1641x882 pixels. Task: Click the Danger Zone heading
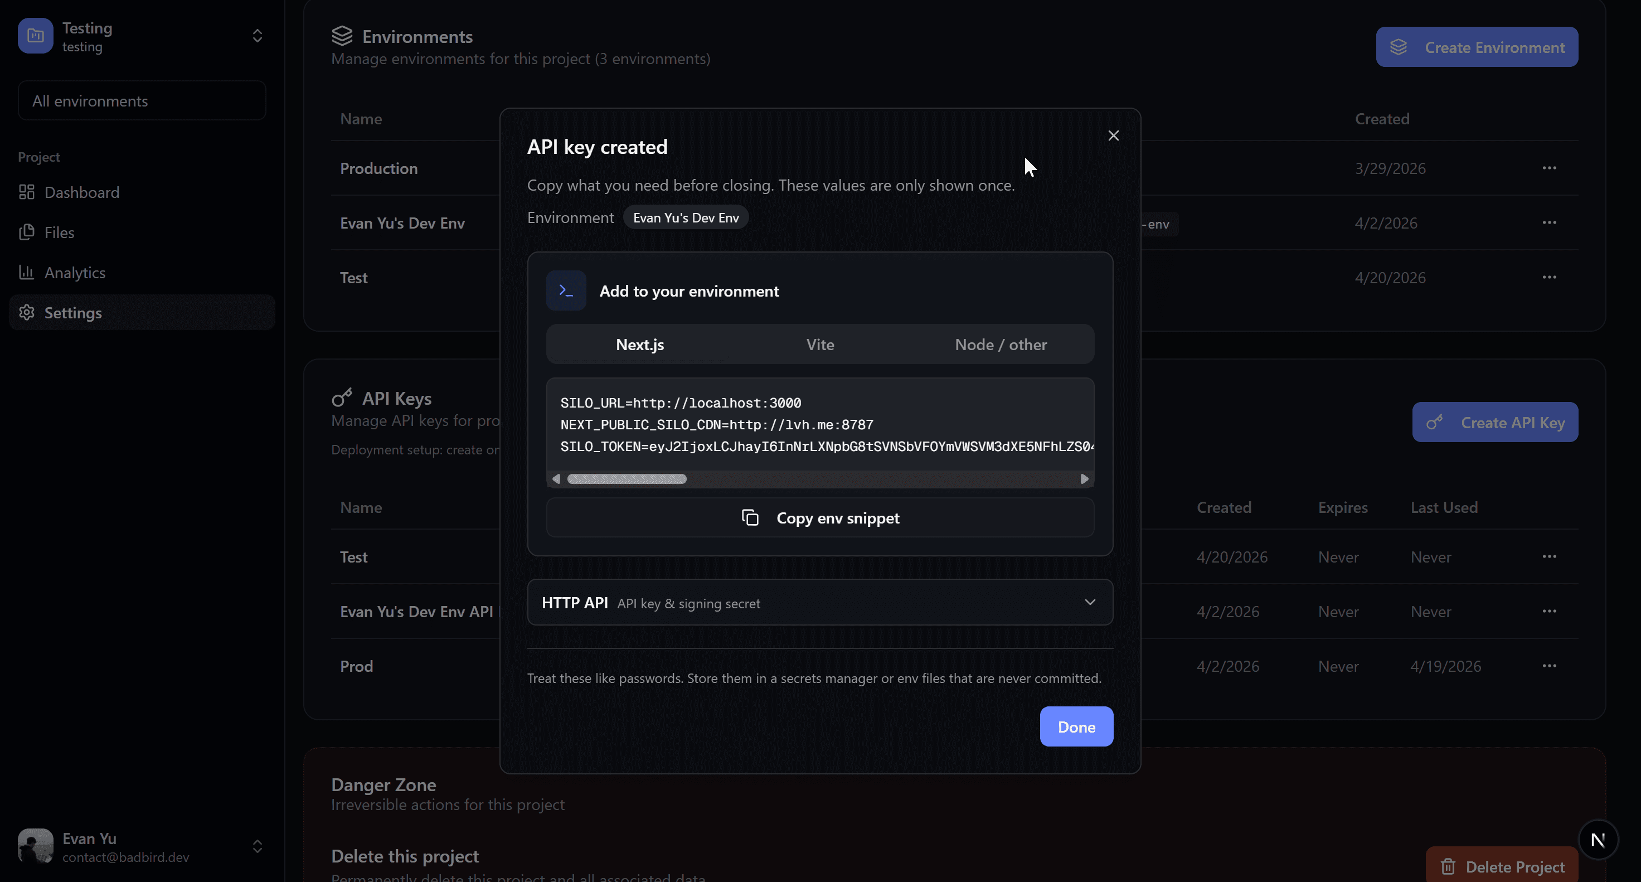point(383,784)
